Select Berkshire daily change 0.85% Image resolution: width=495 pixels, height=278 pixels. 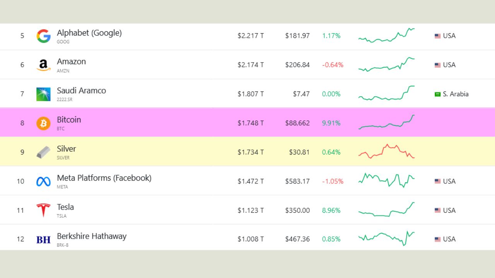(331, 239)
